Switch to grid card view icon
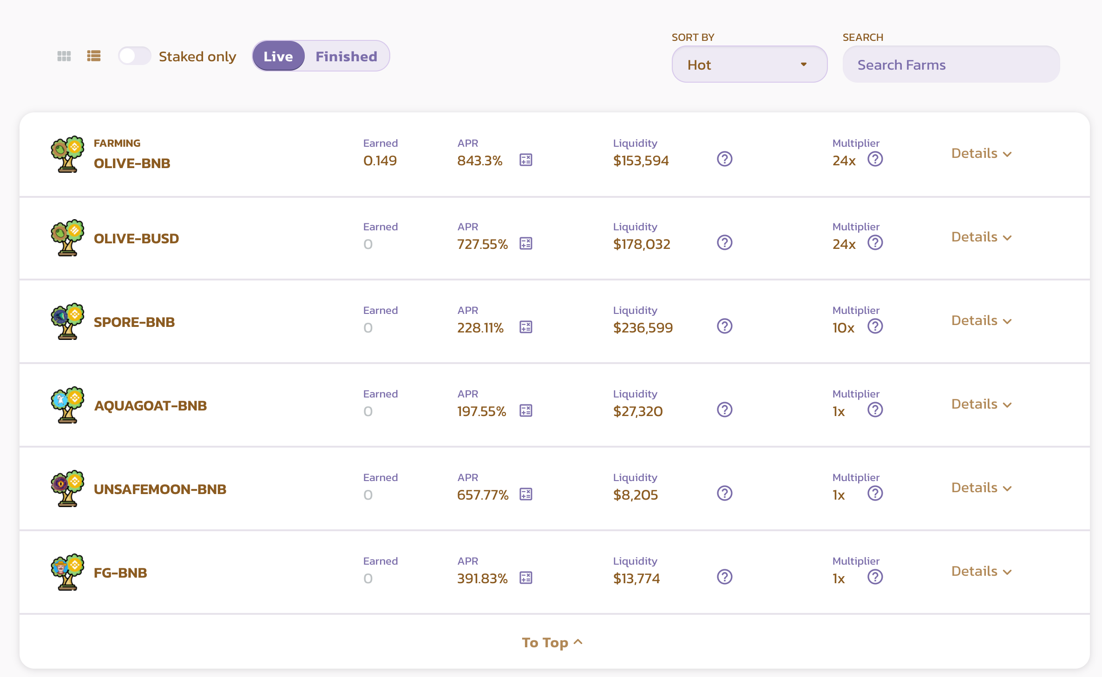The width and height of the screenshot is (1102, 677). pyautogui.click(x=64, y=56)
